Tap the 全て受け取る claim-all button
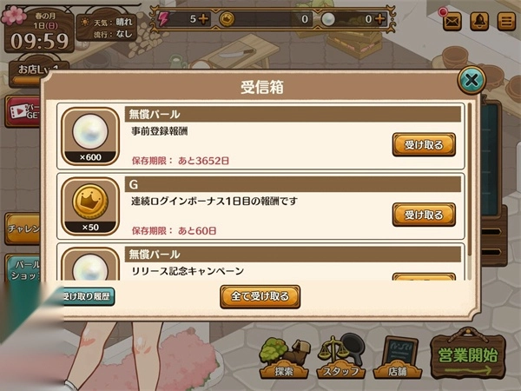 click(260, 296)
